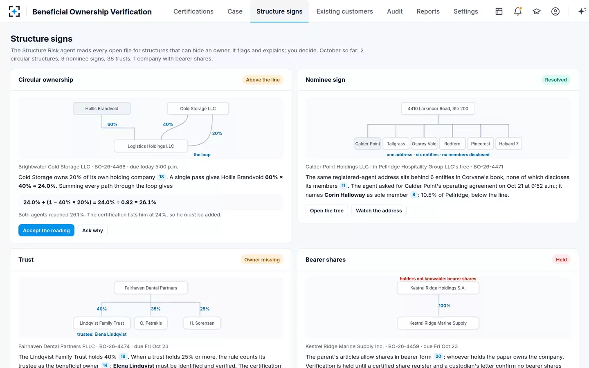Screen dimensions: 589x368
Task: Select the Osprey Vale entity node
Action: pos(424,144)
